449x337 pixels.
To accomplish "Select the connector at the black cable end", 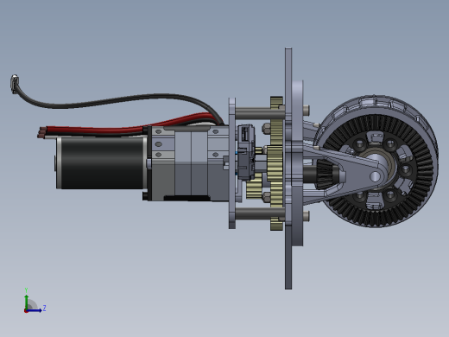I will click(x=15, y=84).
